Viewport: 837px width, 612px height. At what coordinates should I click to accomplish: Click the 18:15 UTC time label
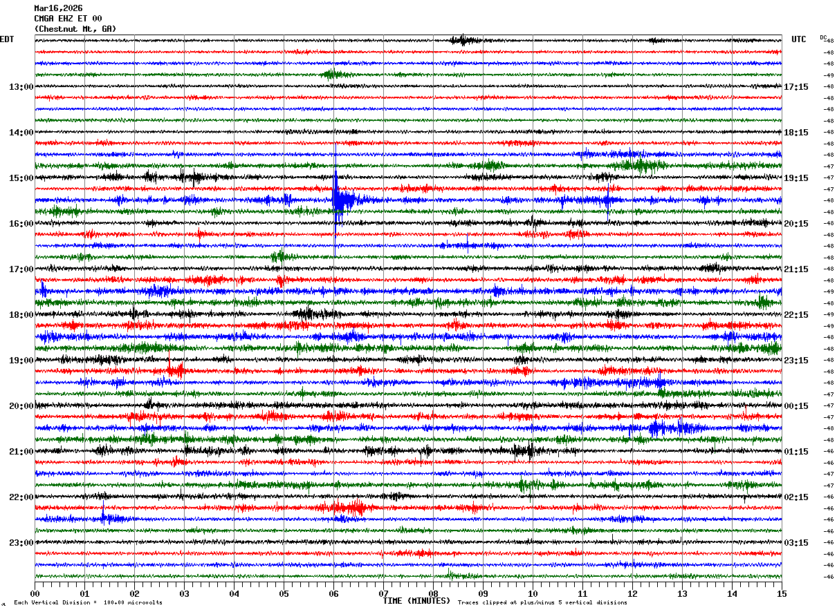click(796, 132)
